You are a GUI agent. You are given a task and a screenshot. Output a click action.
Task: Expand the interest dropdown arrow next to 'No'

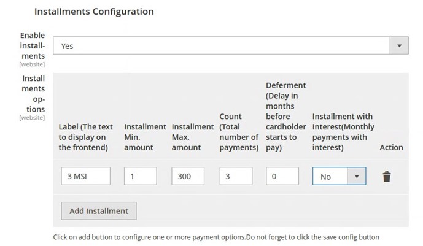pyautogui.click(x=356, y=176)
